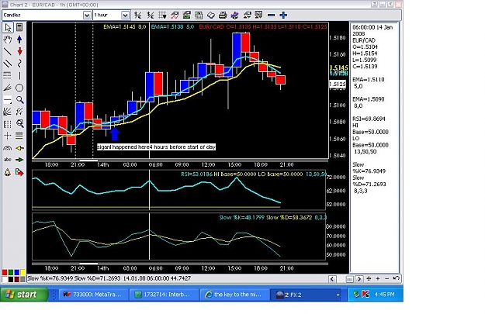Click the 2 FX 2 taskbar button
Viewport: 485px width, 314px height.
(305, 295)
